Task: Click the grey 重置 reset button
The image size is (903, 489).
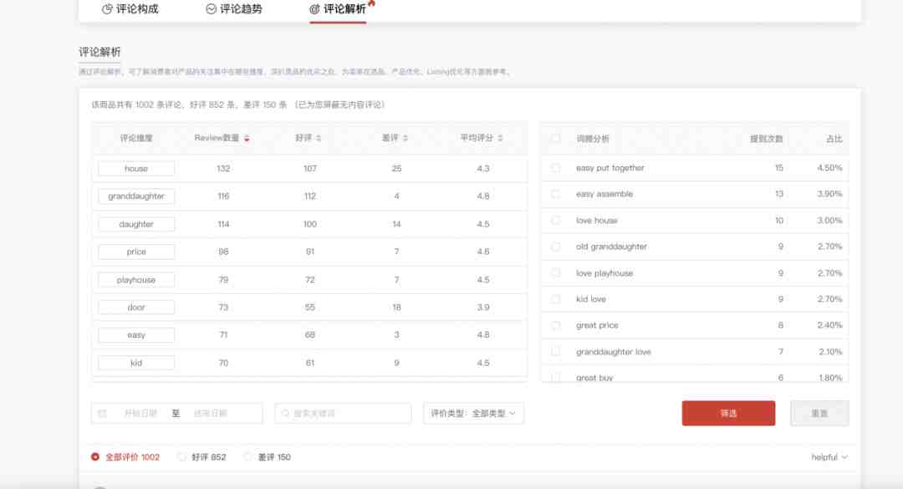Action: (819, 414)
